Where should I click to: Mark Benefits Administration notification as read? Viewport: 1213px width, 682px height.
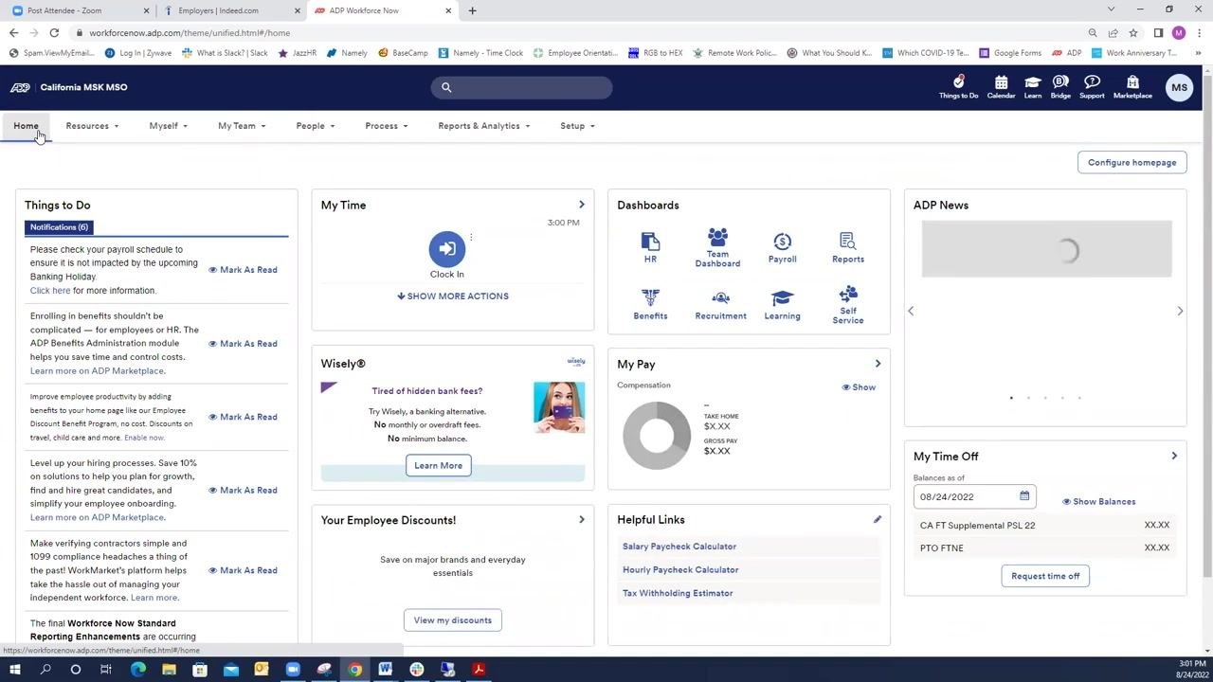(244, 344)
